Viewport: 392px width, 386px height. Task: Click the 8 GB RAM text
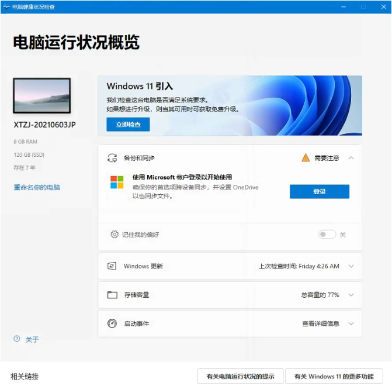(x=26, y=142)
